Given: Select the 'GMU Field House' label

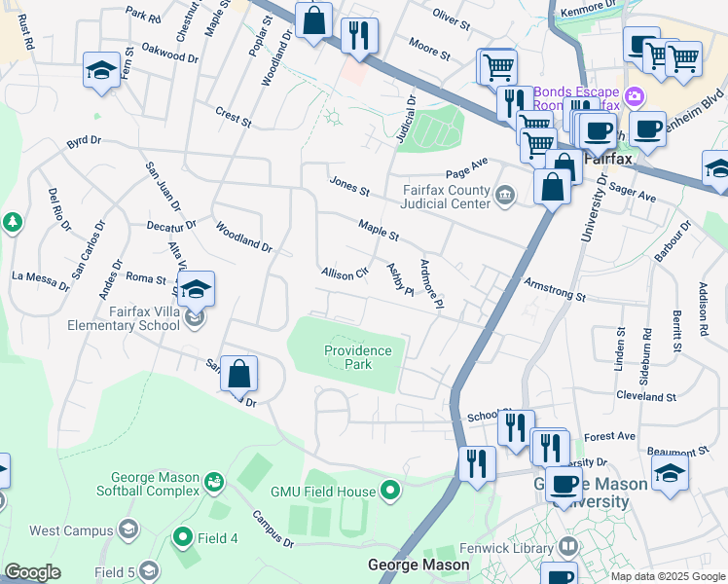Looking at the screenshot, I should [323, 492].
